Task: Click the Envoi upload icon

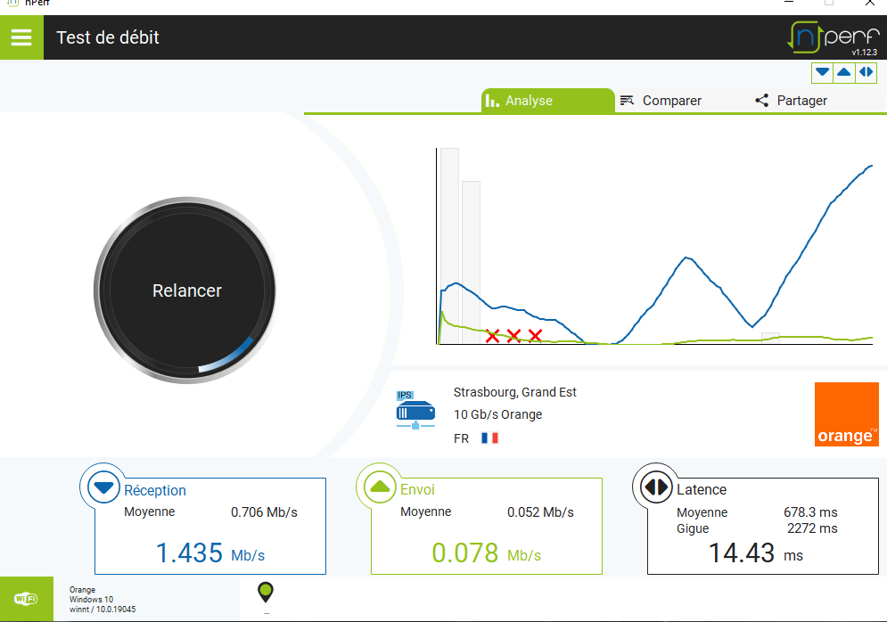Action: click(x=381, y=487)
